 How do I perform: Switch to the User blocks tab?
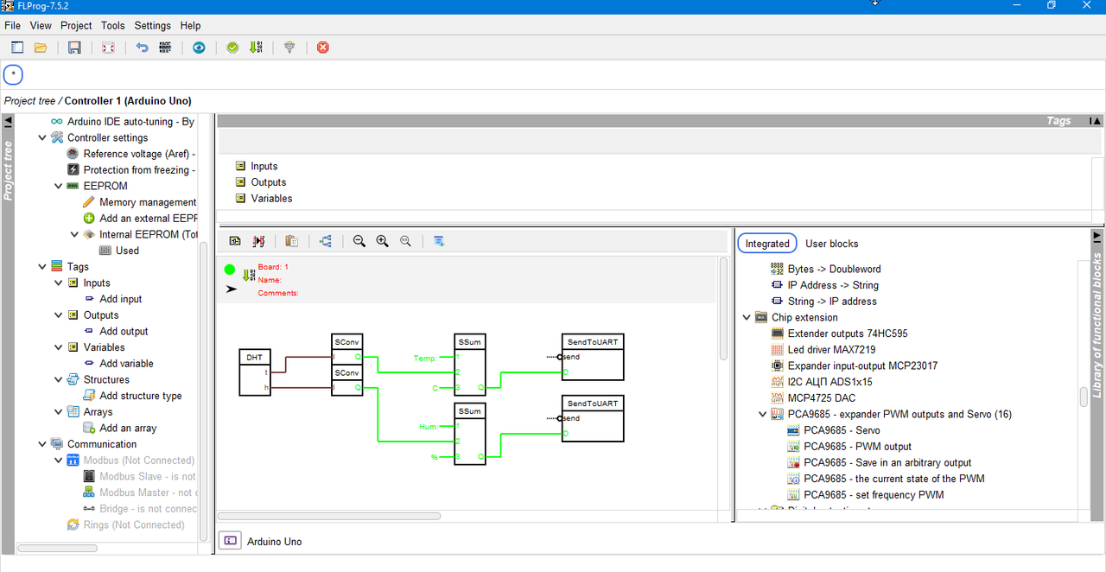[831, 244]
